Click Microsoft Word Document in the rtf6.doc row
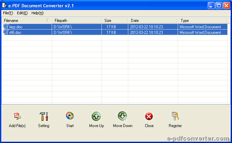 pos(200,32)
